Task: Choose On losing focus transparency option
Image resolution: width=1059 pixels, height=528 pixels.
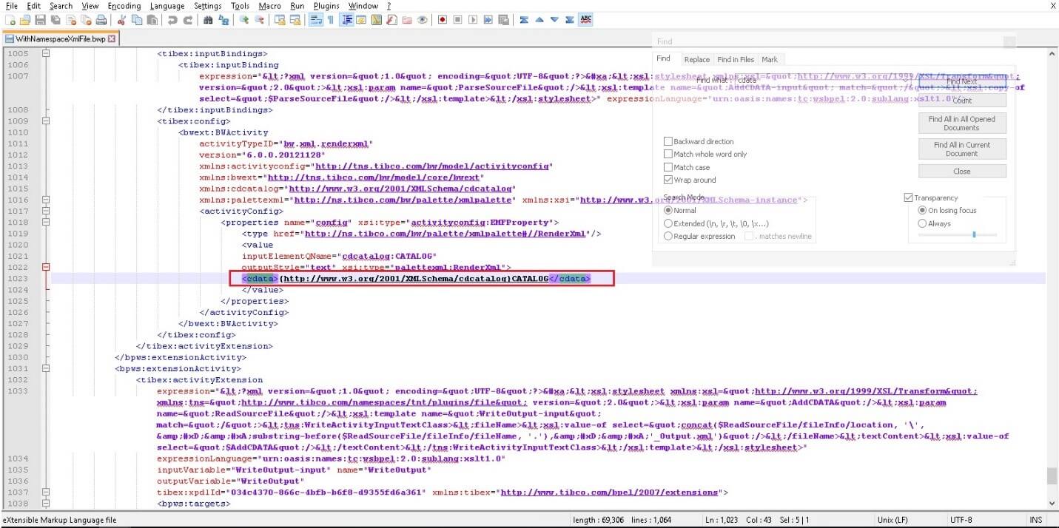Action: (x=922, y=210)
